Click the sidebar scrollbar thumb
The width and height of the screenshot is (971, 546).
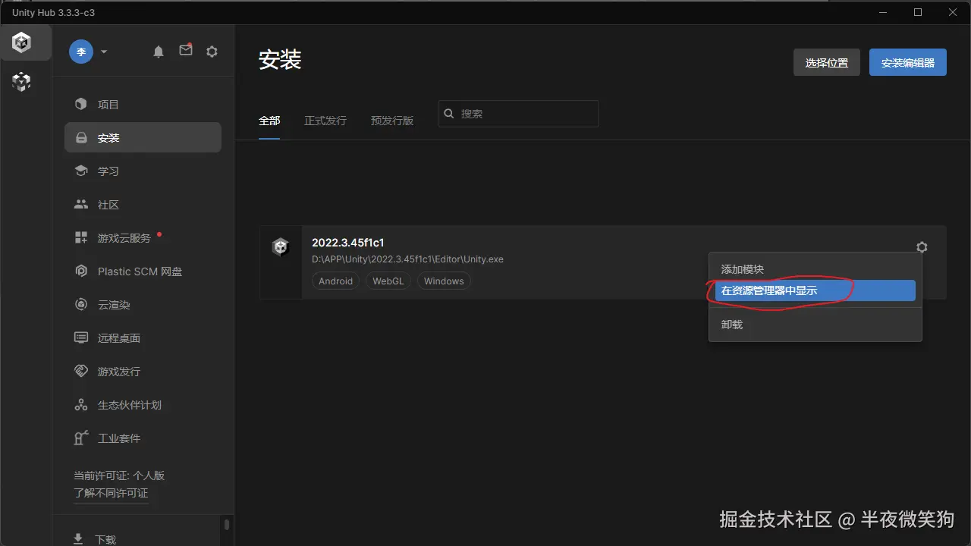(226, 525)
